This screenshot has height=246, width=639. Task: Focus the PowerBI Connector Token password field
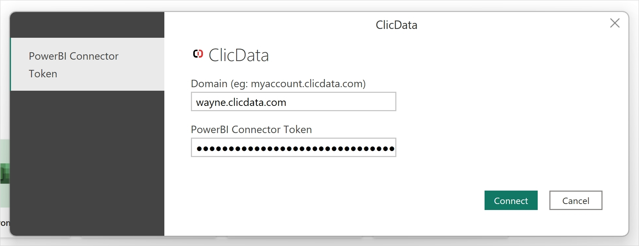[x=293, y=148]
